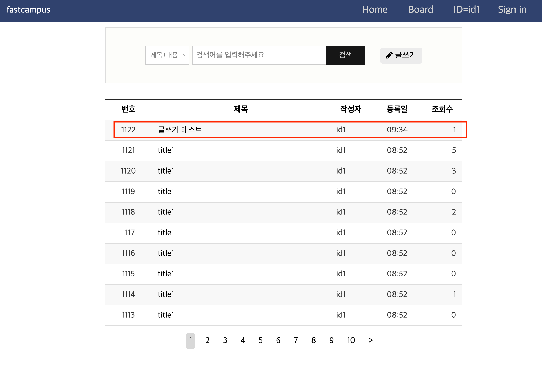Viewport: 542px width, 373px height.
Task: Click the pencil icon on the 글쓰기 button
Action: click(x=389, y=55)
